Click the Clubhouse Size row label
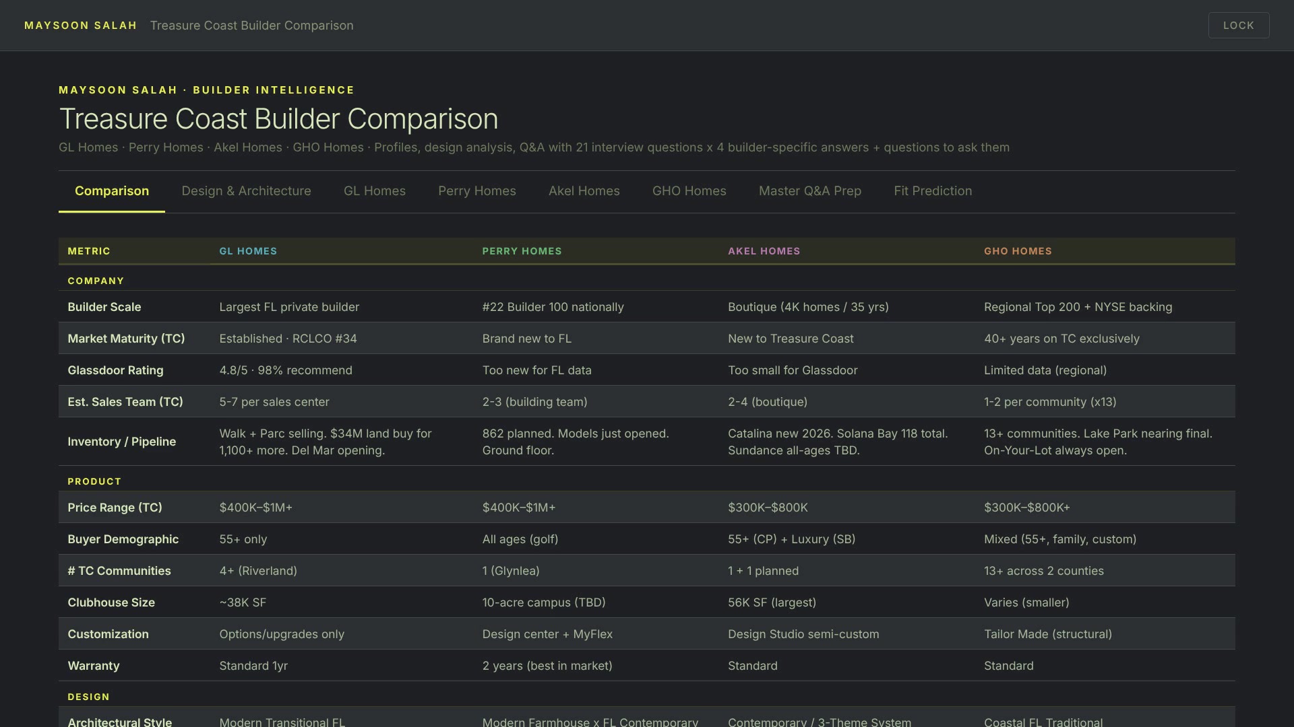Screen dimensions: 1294x727 tap(111, 602)
